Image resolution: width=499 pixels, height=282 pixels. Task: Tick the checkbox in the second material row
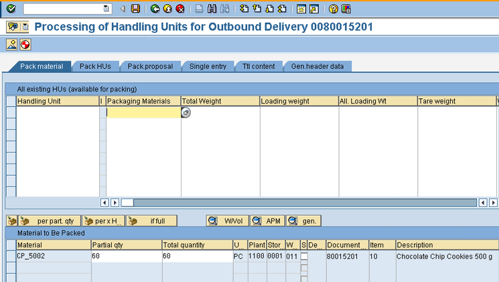pos(304,268)
